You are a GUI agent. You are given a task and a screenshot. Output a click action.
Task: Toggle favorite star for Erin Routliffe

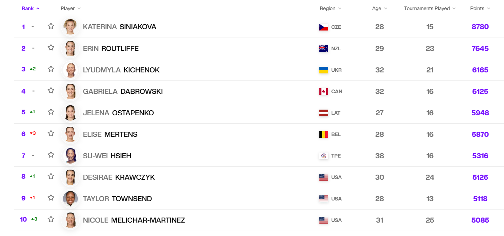pyautogui.click(x=51, y=48)
